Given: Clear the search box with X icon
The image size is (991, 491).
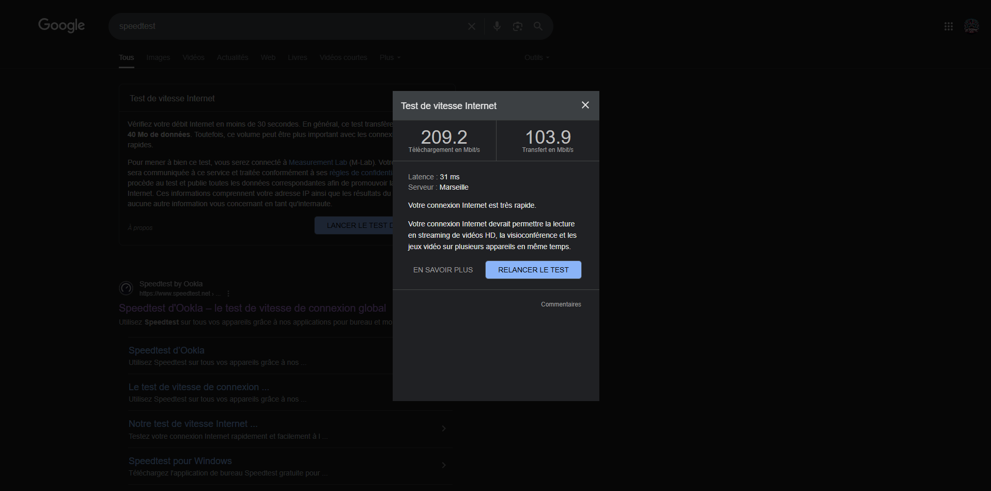Looking at the screenshot, I should 471,26.
